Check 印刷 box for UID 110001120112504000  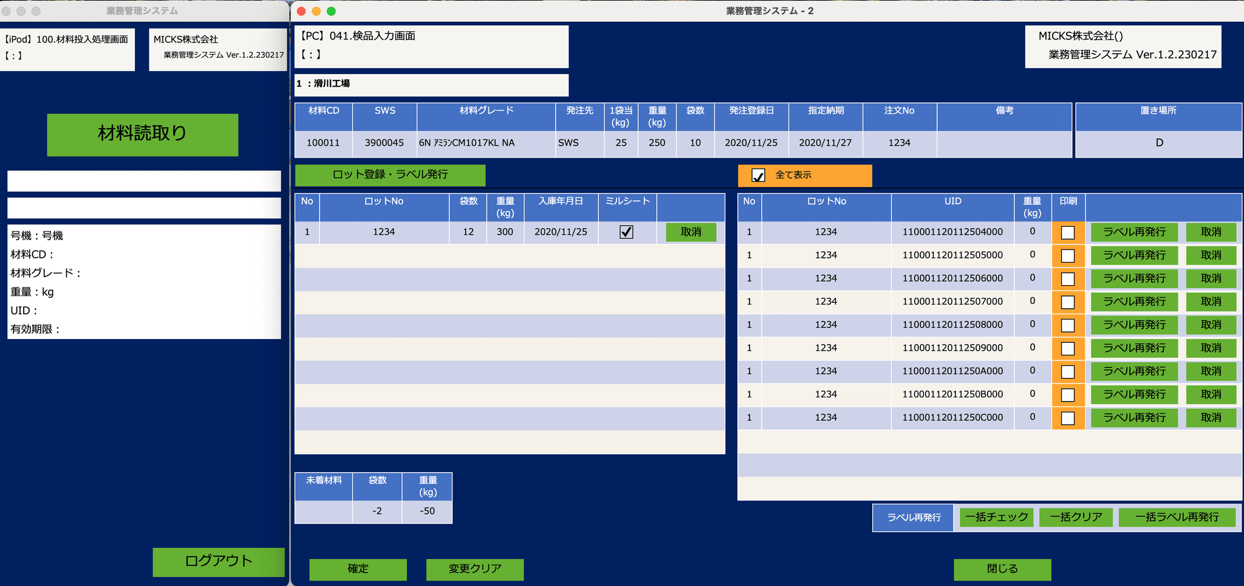1067,232
